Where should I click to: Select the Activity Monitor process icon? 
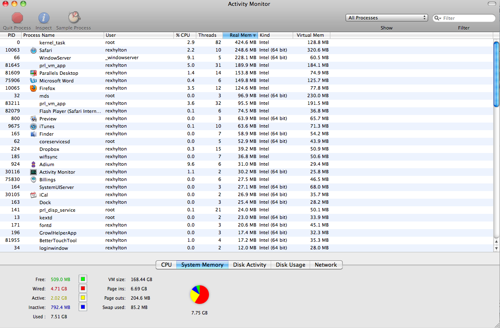click(x=33, y=172)
